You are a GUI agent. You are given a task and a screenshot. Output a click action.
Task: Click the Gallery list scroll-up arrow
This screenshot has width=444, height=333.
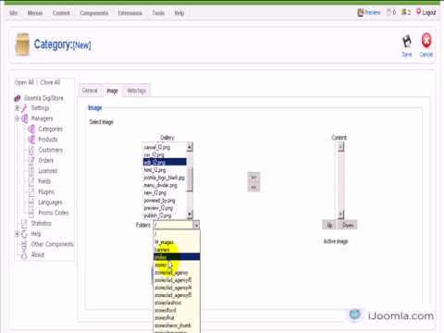click(x=190, y=147)
